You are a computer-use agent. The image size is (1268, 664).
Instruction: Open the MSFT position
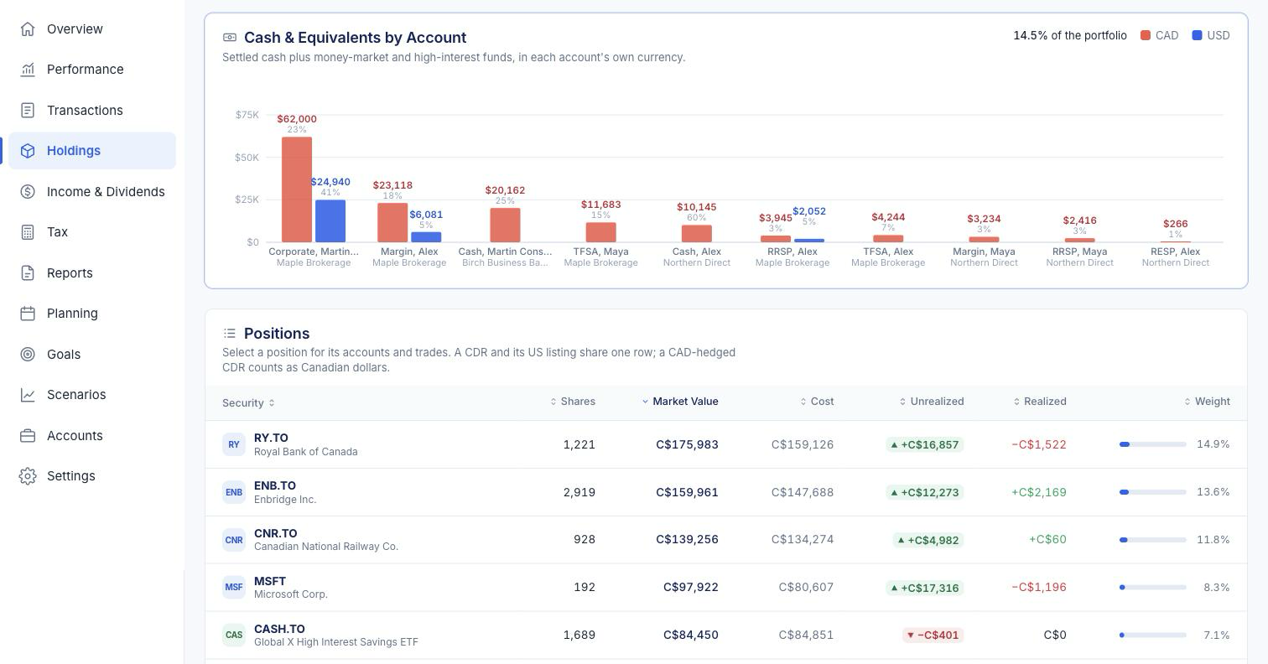(x=726, y=587)
